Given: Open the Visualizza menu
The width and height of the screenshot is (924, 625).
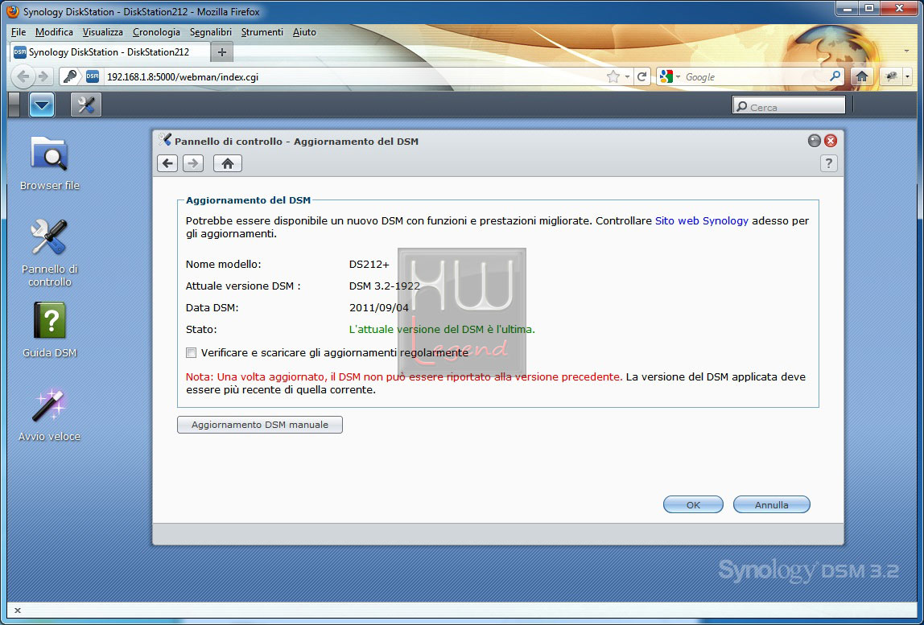Looking at the screenshot, I should point(103,32).
